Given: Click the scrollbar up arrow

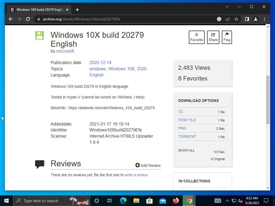Looking at the screenshot, I should (268, 27).
